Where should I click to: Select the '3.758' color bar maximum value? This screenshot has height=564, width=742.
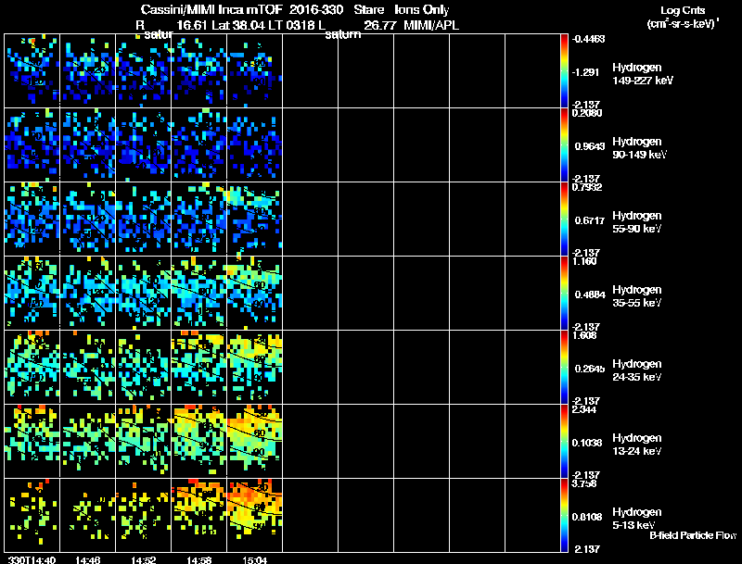pyautogui.click(x=584, y=483)
